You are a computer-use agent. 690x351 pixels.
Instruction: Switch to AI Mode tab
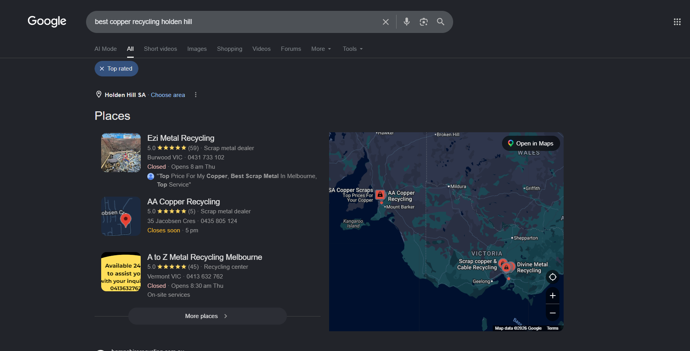[x=105, y=49]
